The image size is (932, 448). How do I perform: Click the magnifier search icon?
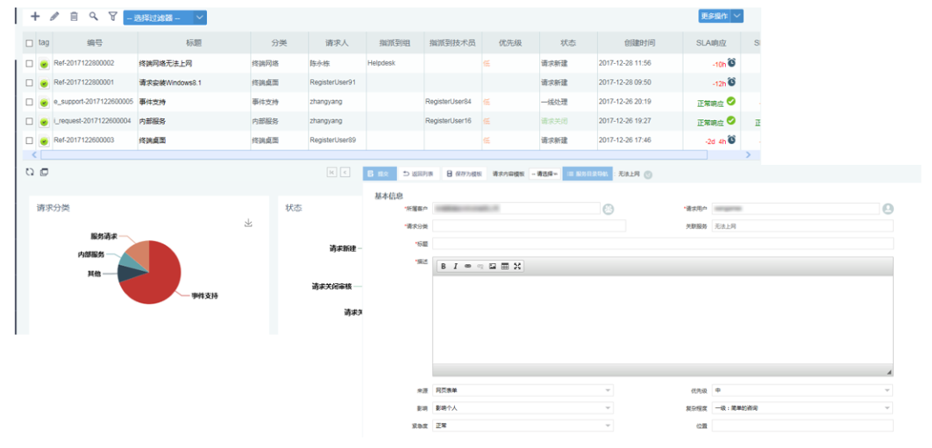pos(93,16)
